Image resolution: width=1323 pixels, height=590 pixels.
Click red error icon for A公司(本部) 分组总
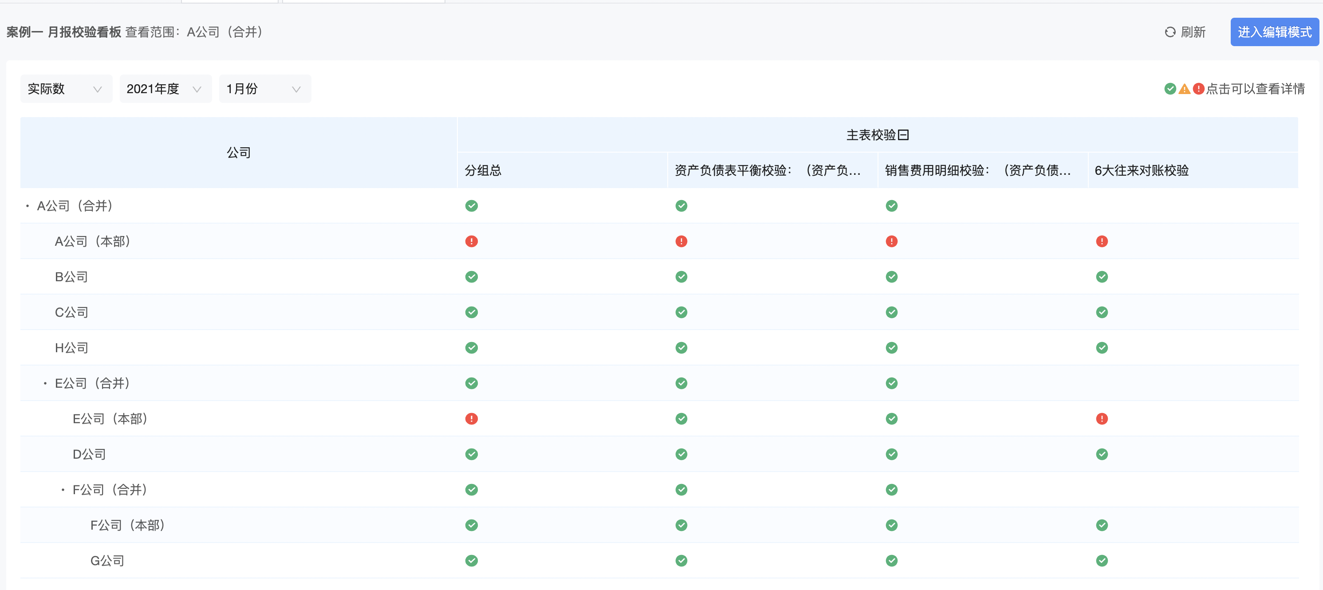[x=471, y=241]
